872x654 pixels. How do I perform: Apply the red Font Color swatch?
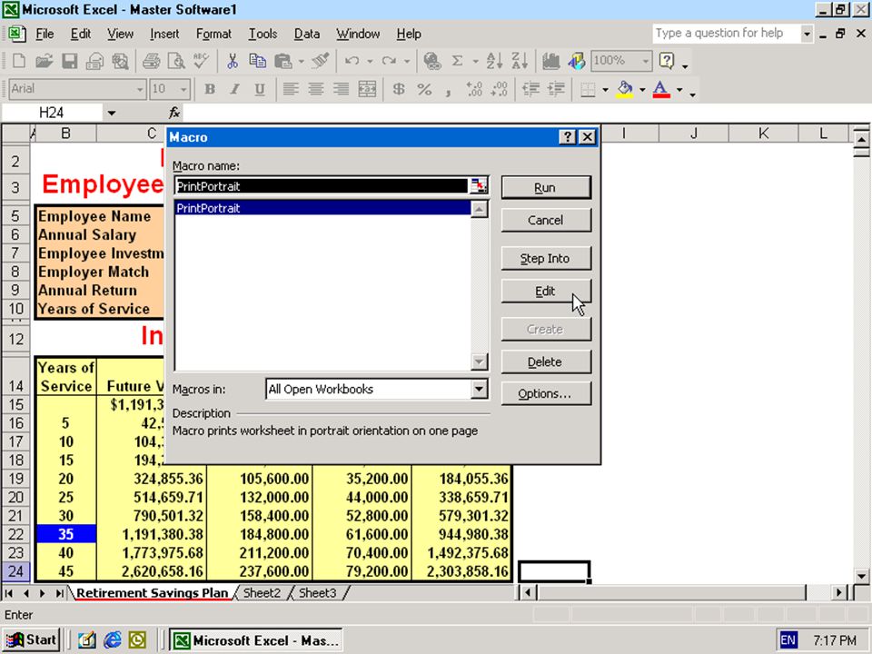coord(661,89)
